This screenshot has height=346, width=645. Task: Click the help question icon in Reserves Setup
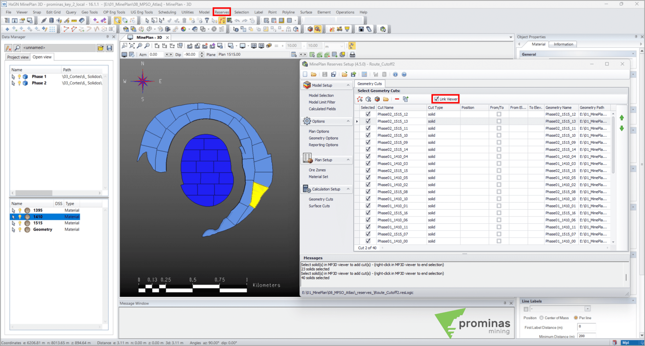point(404,75)
